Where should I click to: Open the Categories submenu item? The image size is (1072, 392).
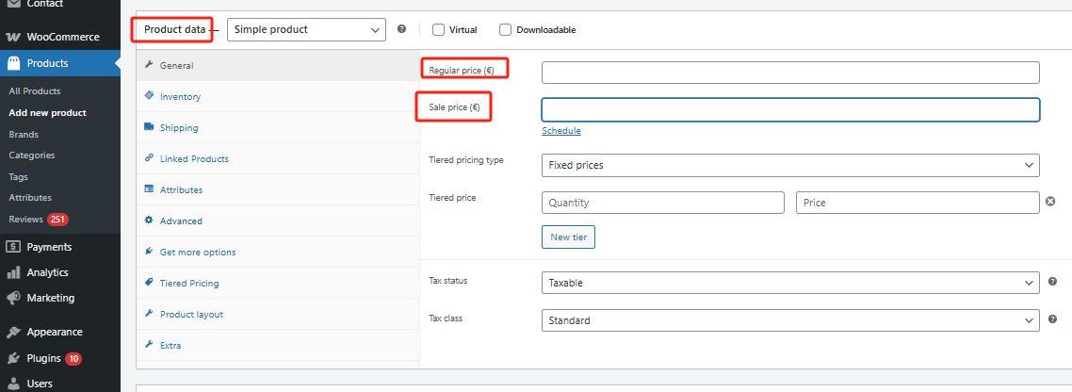click(x=32, y=155)
